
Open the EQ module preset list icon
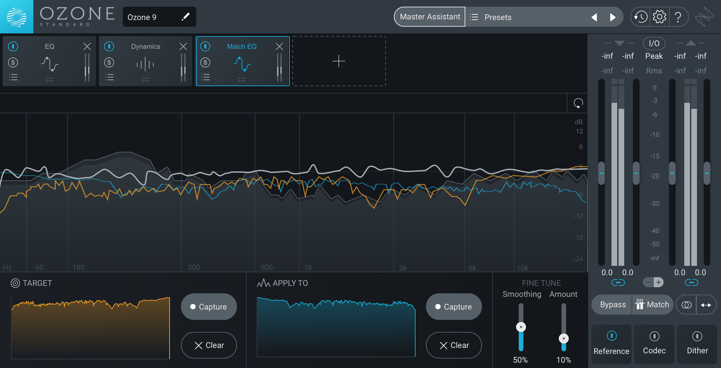coord(13,77)
